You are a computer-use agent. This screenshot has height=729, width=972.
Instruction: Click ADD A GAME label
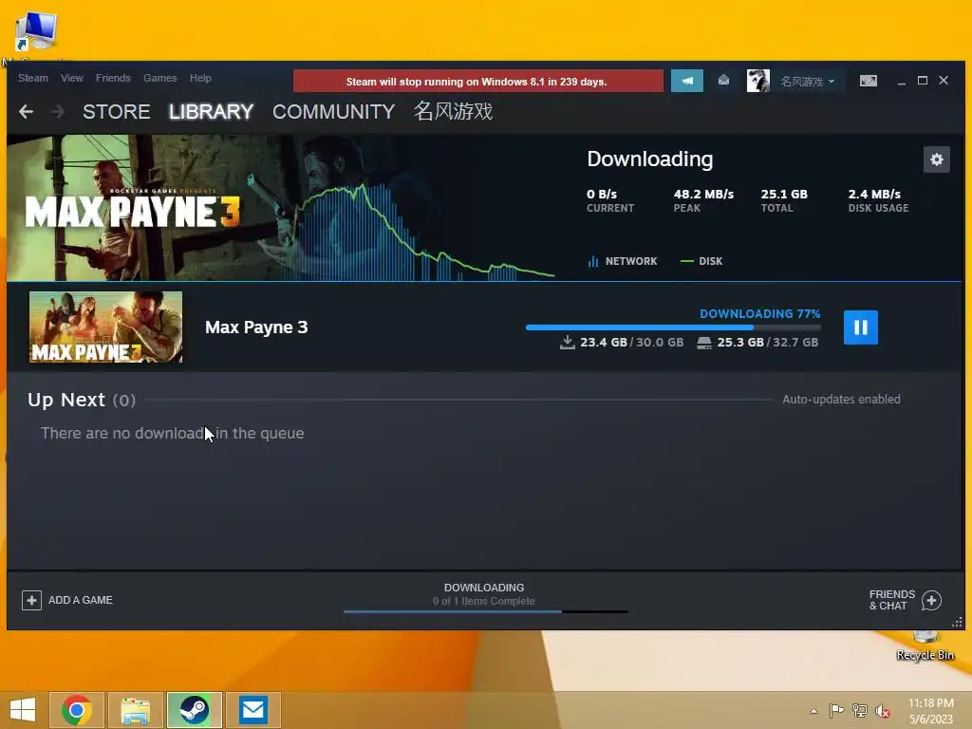click(81, 600)
